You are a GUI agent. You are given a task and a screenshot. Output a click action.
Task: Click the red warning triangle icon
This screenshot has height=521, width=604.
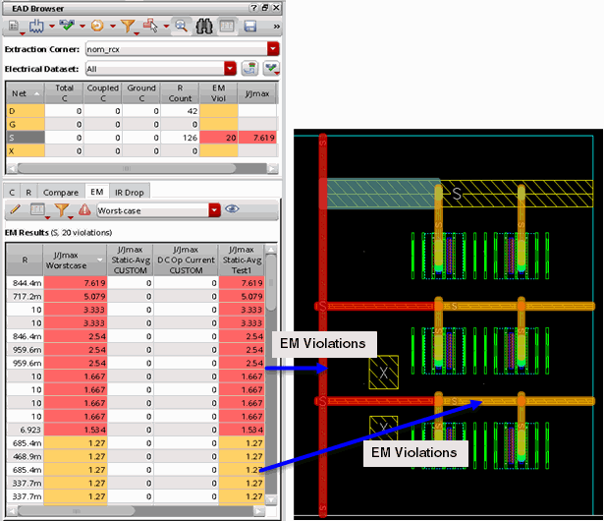coord(84,209)
